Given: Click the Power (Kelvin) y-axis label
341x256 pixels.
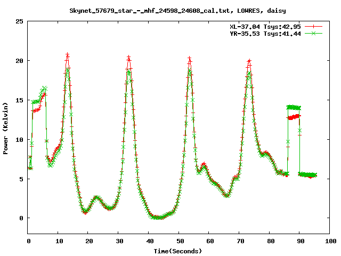Looking at the screenshot, I should [5, 129].
